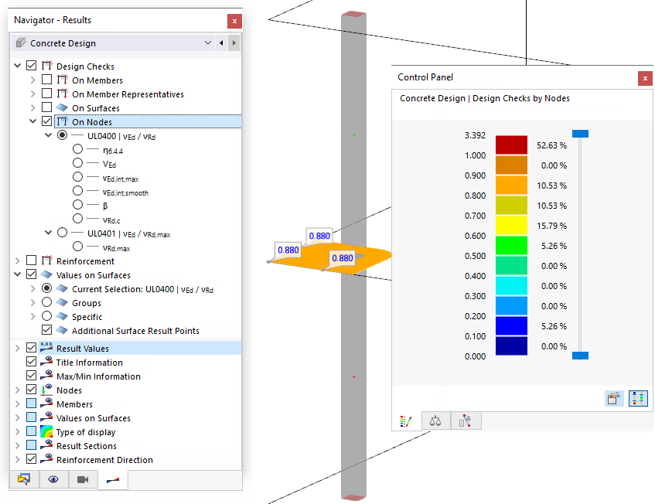Uncheck the On Nodes checkbox
Image resolution: width=655 pixels, height=504 pixels.
[x=46, y=121]
